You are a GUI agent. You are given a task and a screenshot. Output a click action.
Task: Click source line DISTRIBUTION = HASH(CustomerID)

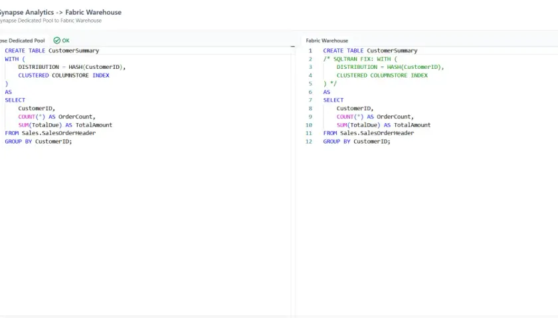tap(72, 67)
